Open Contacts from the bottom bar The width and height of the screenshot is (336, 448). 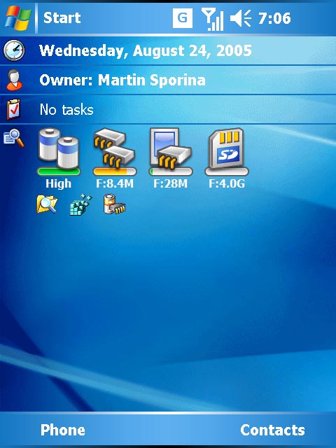[x=272, y=430]
